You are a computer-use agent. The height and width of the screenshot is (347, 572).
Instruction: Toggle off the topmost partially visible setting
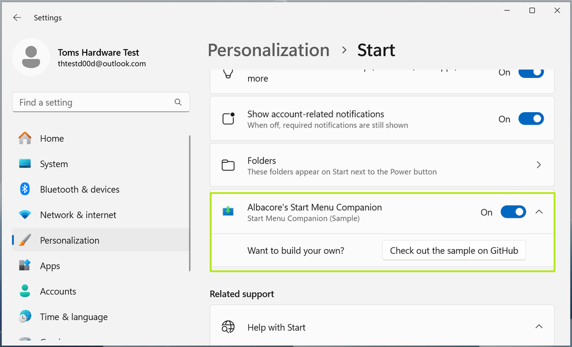pos(531,72)
